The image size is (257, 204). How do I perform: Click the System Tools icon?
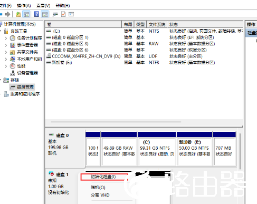(x=6, y=31)
